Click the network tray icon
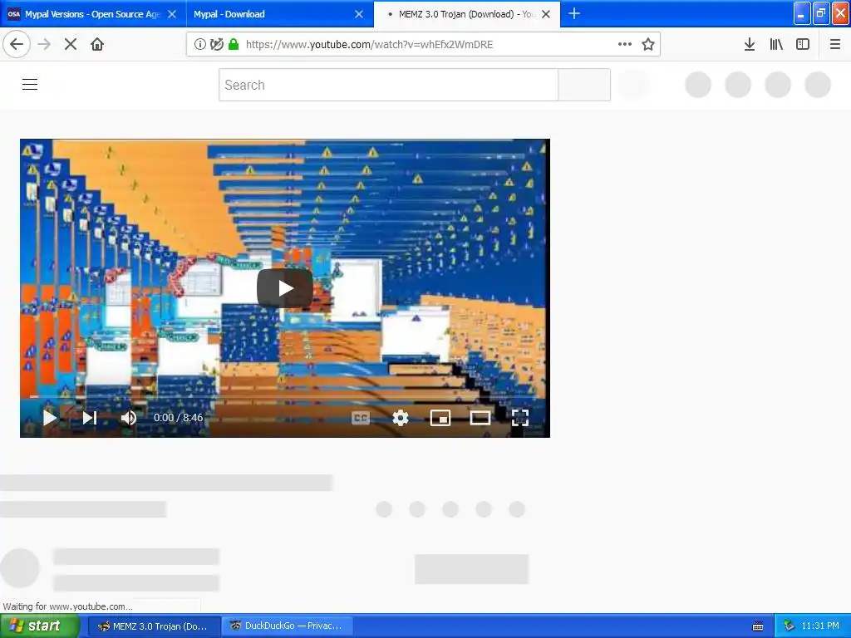Image resolution: width=851 pixels, height=638 pixels. 789,626
